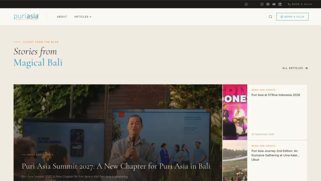Viewport: 321px width, 181px height.
Task: Click Uma Kalai Ubud article thumbnail
Action: click(235, 161)
